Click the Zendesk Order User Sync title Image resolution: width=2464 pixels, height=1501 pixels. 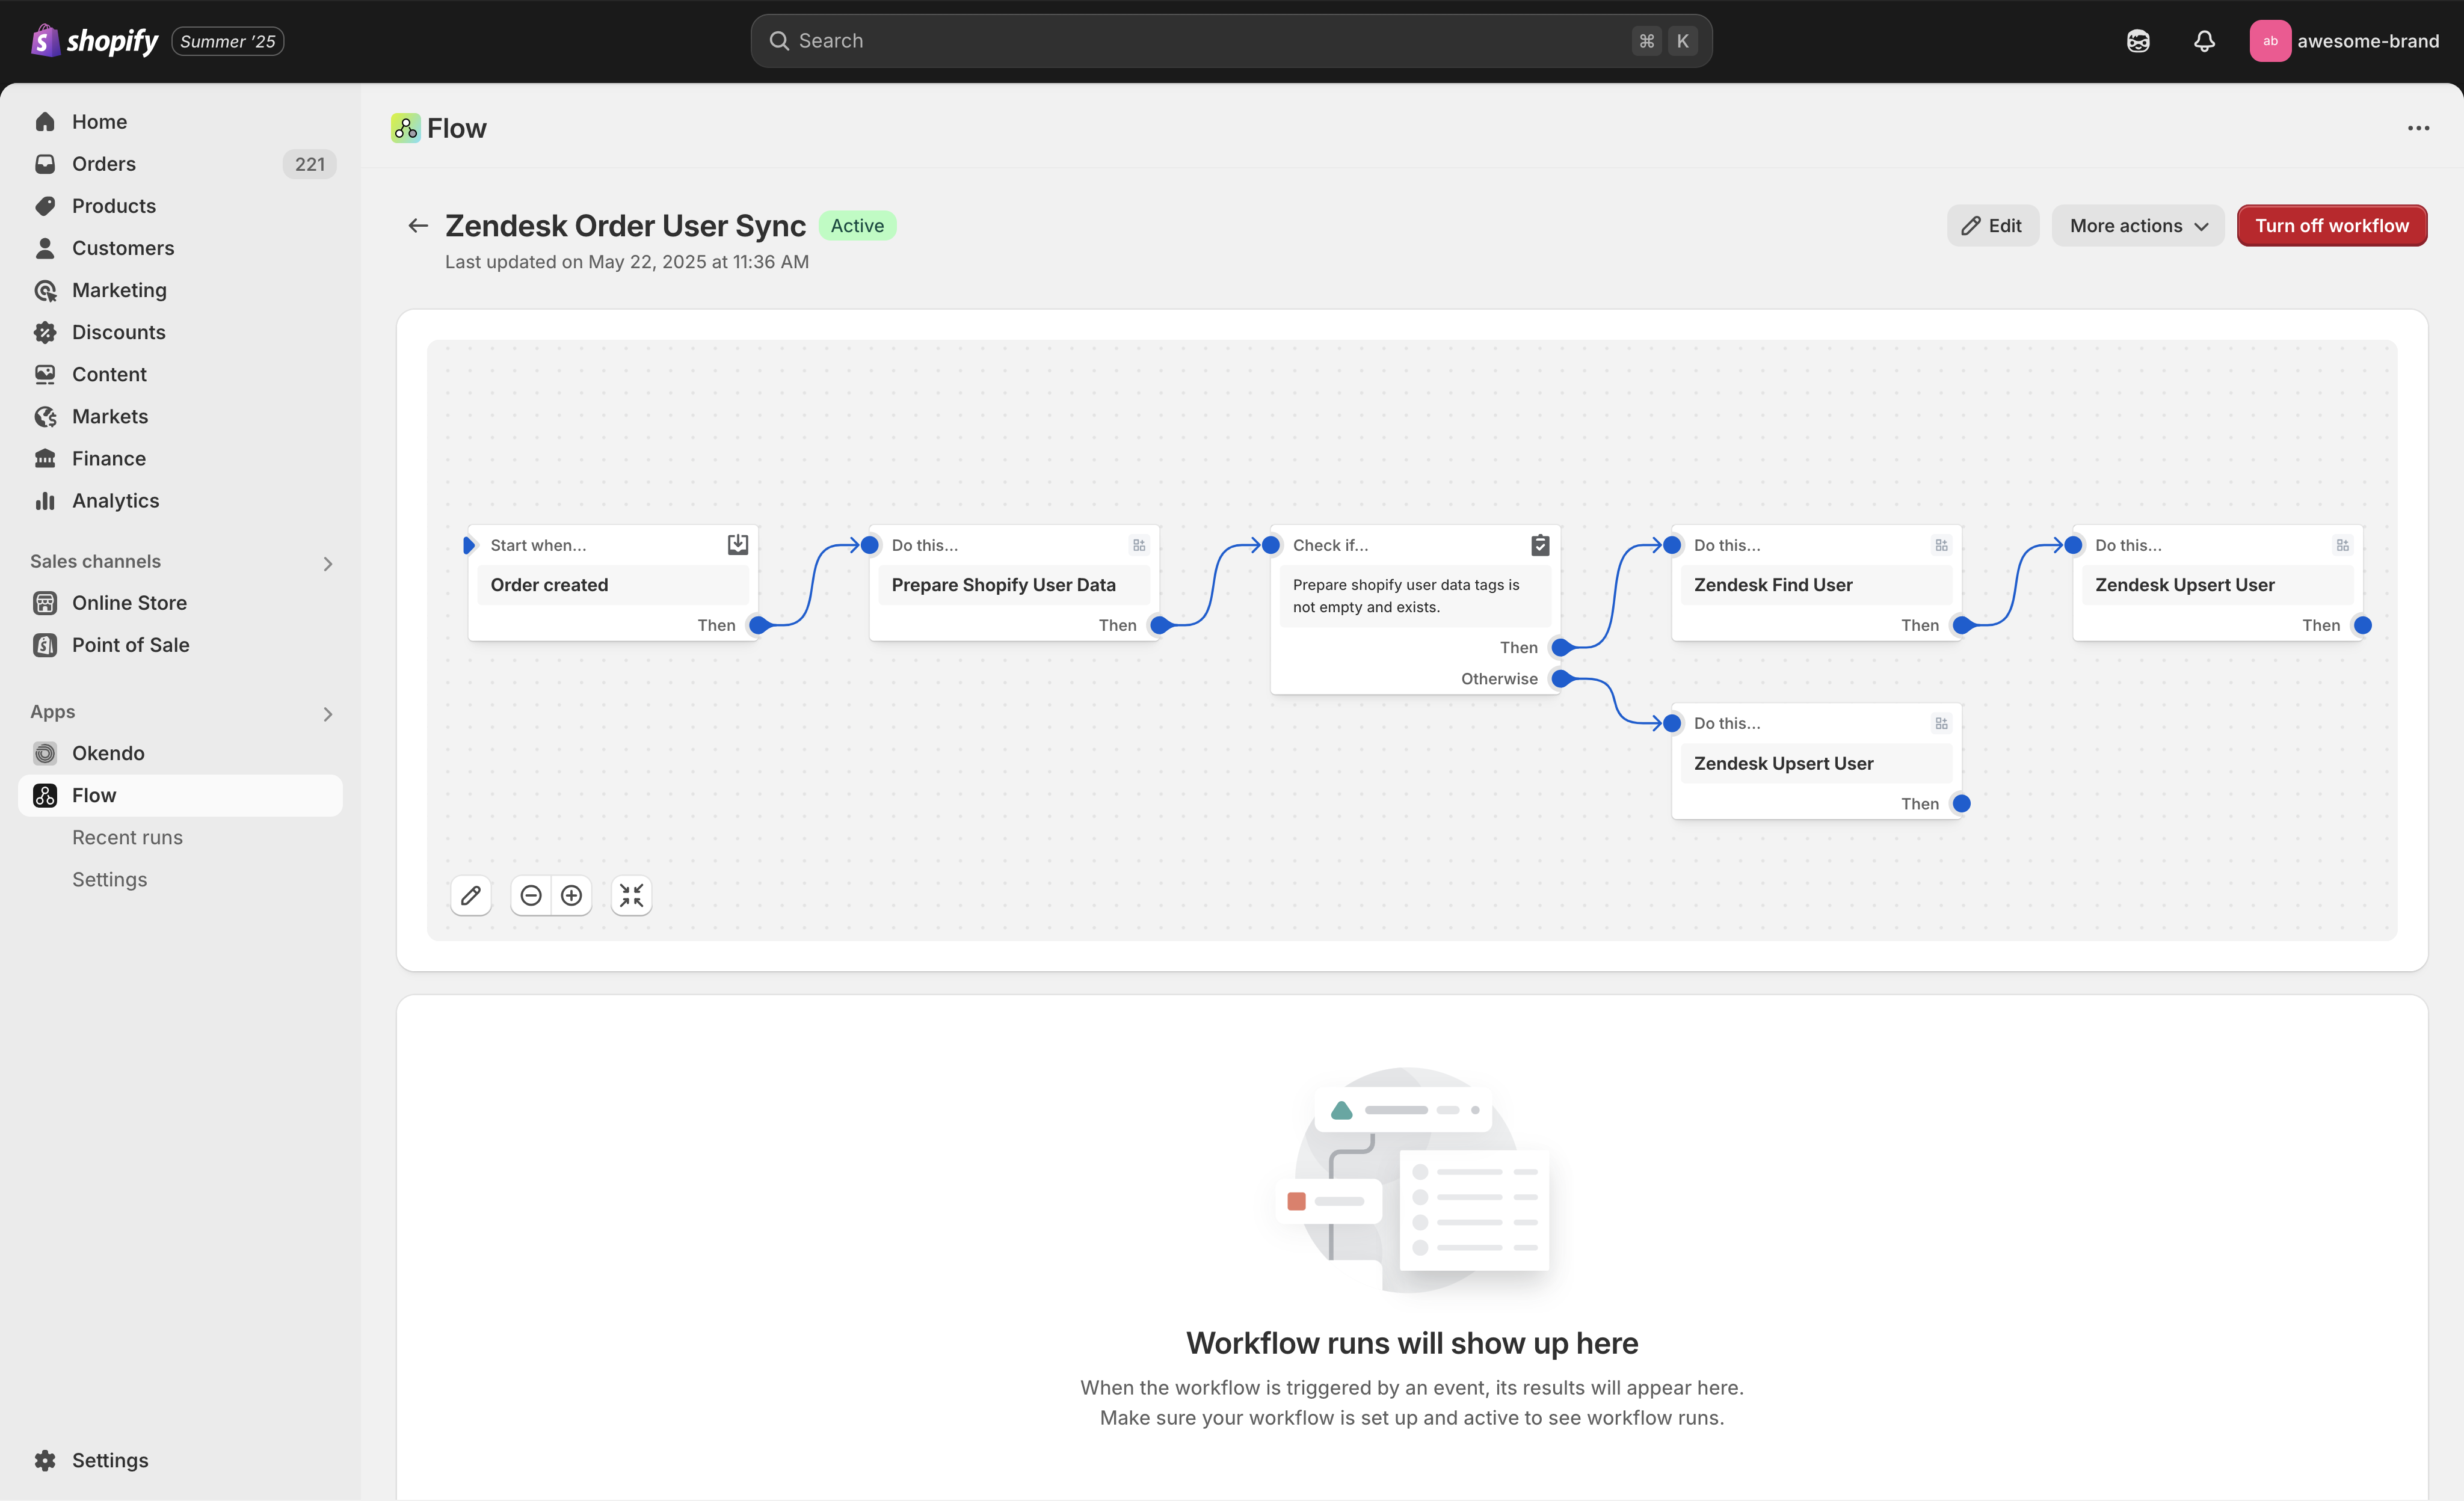(625, 226)
